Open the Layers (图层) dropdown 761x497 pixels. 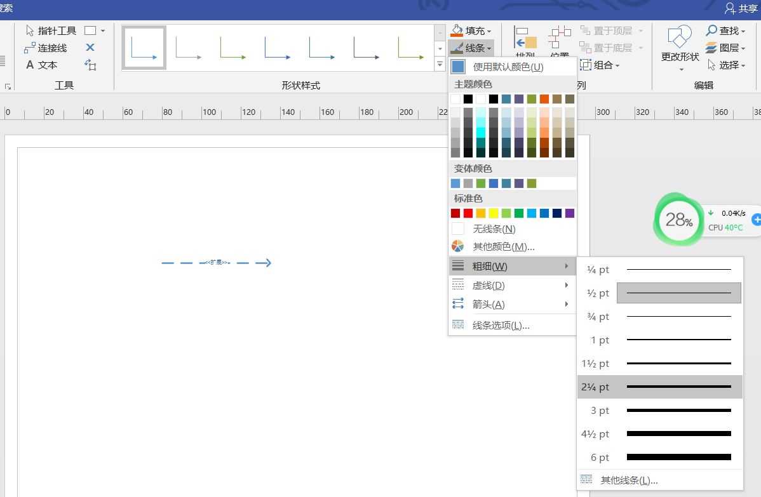click(725, 48)
